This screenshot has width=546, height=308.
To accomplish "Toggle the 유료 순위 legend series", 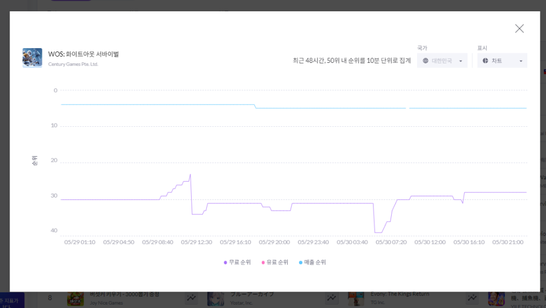I will pyautogui.click(x=275, y=262).
